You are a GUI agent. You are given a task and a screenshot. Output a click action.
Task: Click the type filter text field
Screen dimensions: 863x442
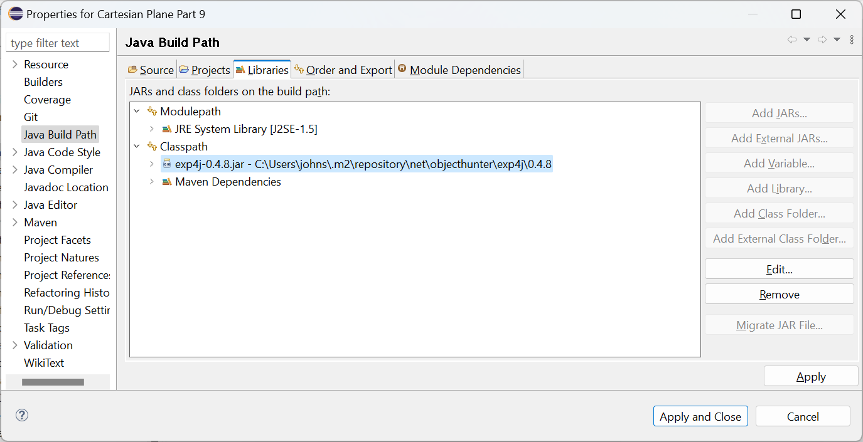[58, 43]
